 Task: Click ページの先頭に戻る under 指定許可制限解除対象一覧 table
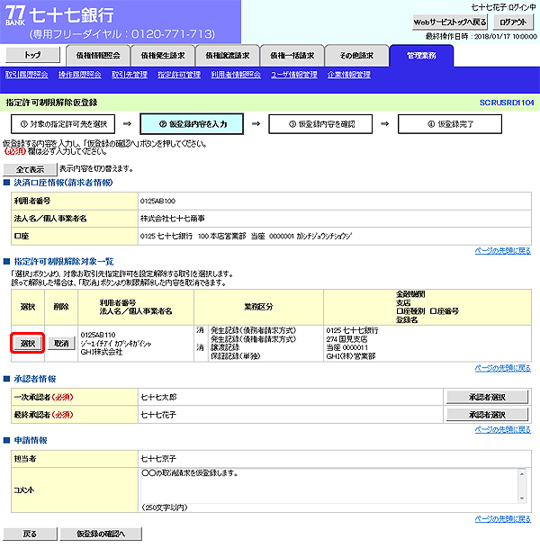[503, 368]
